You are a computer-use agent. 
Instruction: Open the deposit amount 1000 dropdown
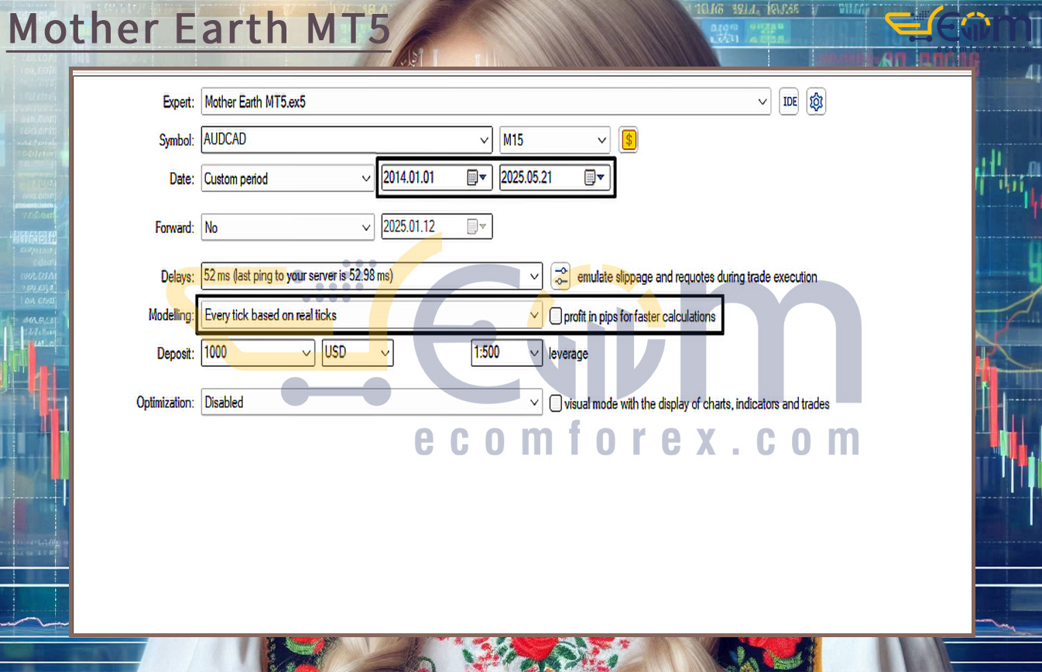[x=307, y=353]
